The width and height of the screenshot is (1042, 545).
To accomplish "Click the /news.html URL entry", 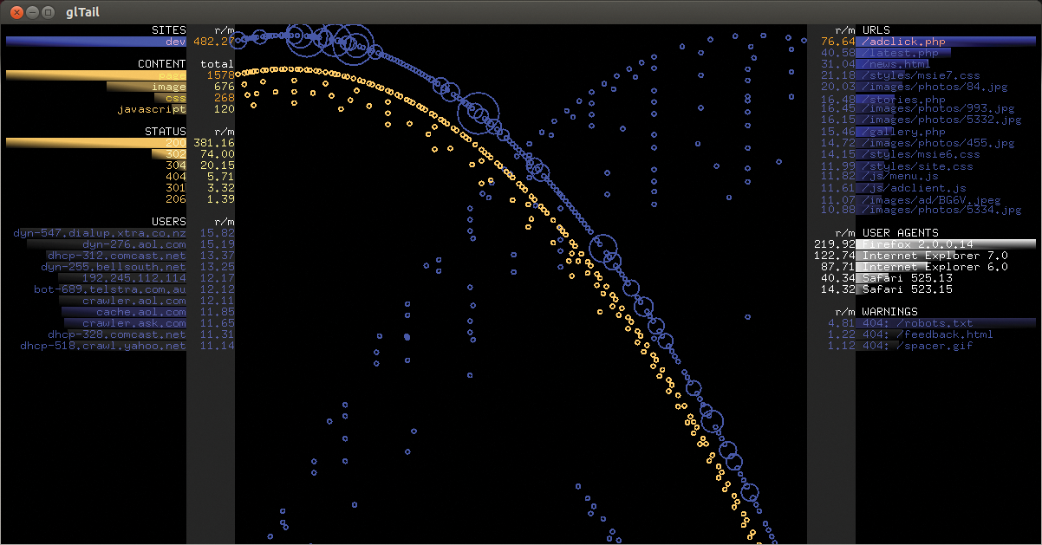I will [897, 64].
